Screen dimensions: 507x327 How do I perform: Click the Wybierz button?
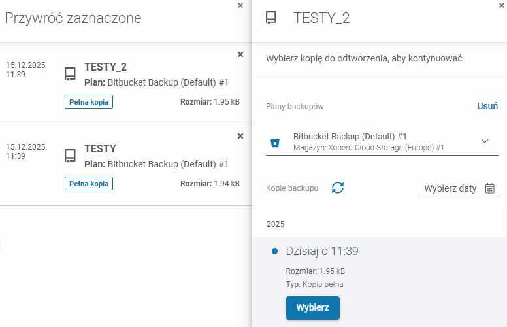coord(312,307)
